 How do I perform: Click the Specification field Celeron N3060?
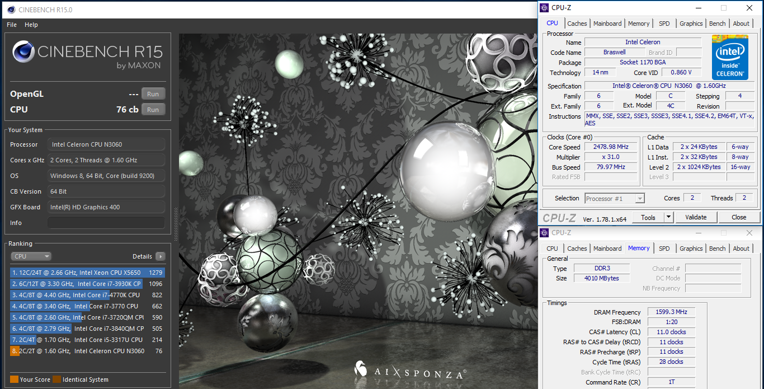click(x=669, y=86)
